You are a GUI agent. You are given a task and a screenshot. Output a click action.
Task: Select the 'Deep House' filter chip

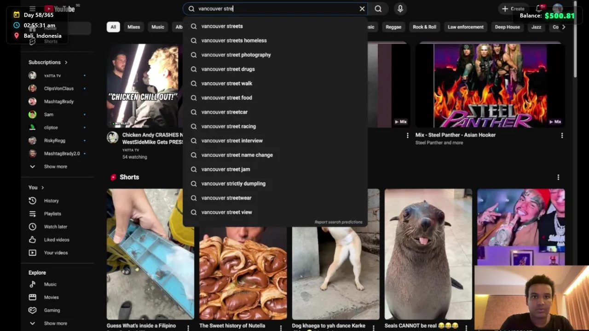tap(507, 27)
